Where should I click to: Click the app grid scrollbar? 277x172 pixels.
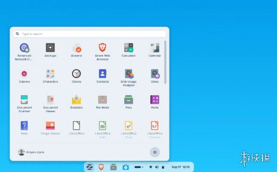coord(165,62)
